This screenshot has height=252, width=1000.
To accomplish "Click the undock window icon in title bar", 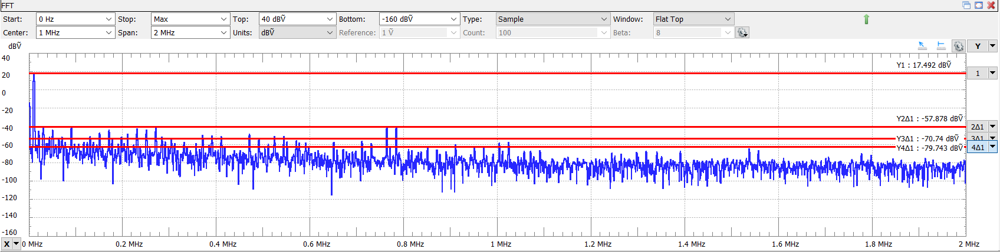I will point(966,5).
